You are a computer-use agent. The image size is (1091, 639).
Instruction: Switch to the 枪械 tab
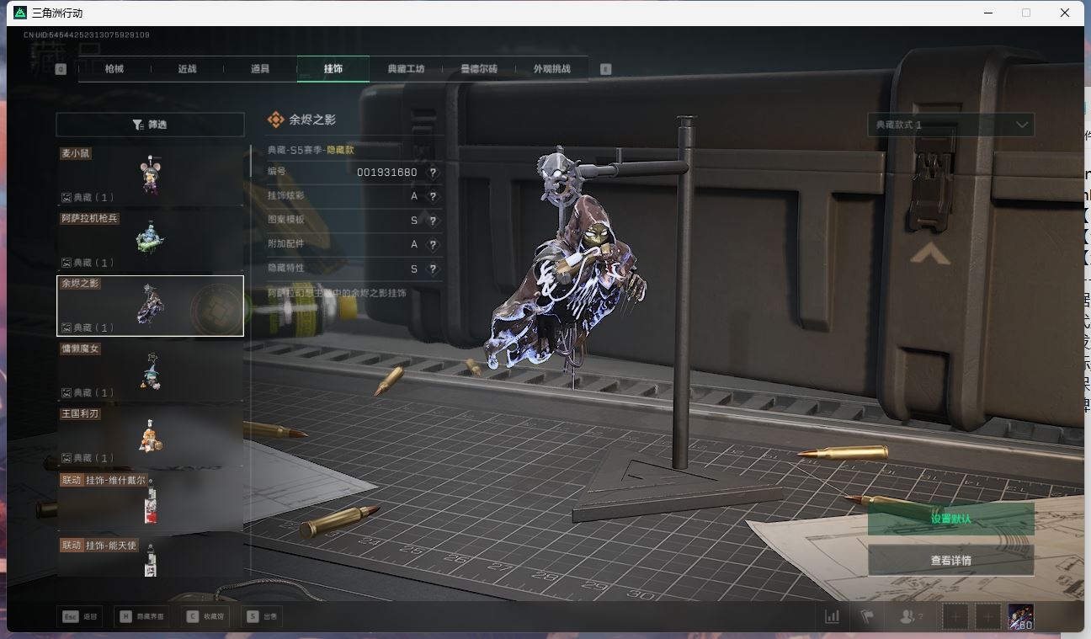(x=114, y=69)
